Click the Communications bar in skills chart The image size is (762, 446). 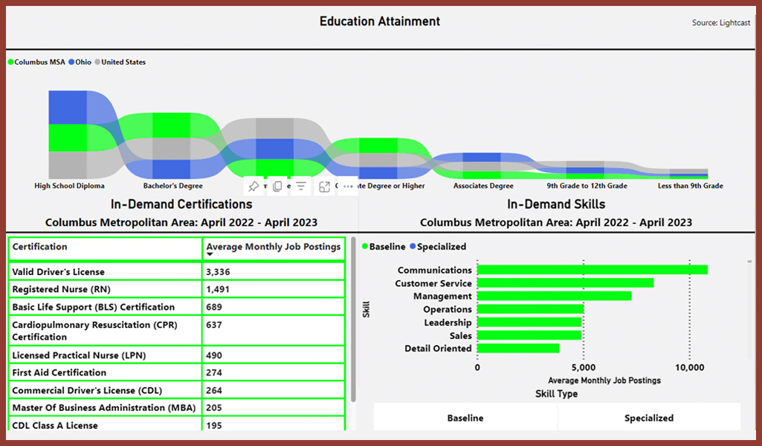593,270
